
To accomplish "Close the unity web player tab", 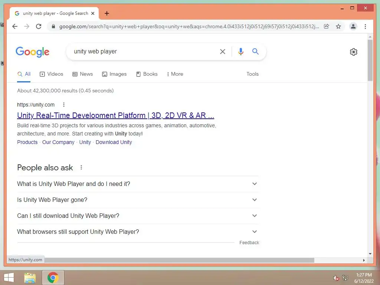I will click(x=93, y=13).
